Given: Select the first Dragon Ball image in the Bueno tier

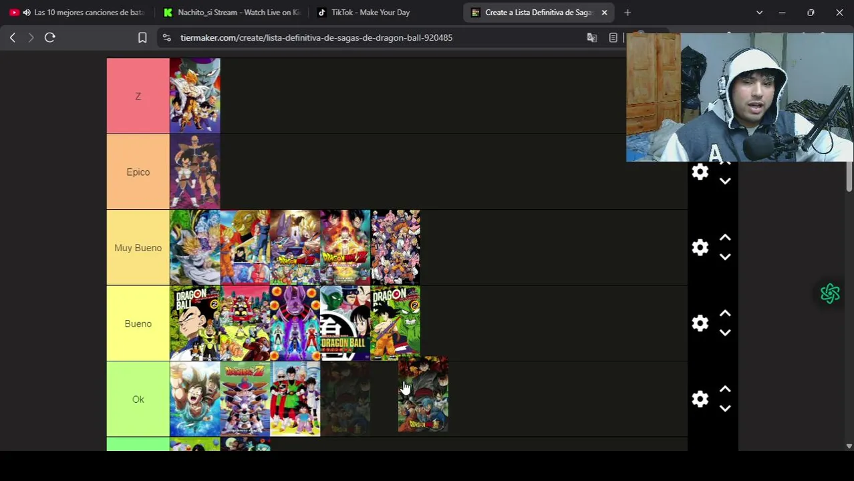Looking at the screenshot, I should (195, 323).
